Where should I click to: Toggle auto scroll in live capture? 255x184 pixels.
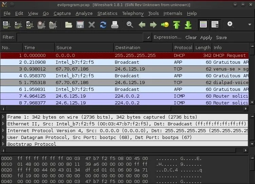[x=215, y=24]
